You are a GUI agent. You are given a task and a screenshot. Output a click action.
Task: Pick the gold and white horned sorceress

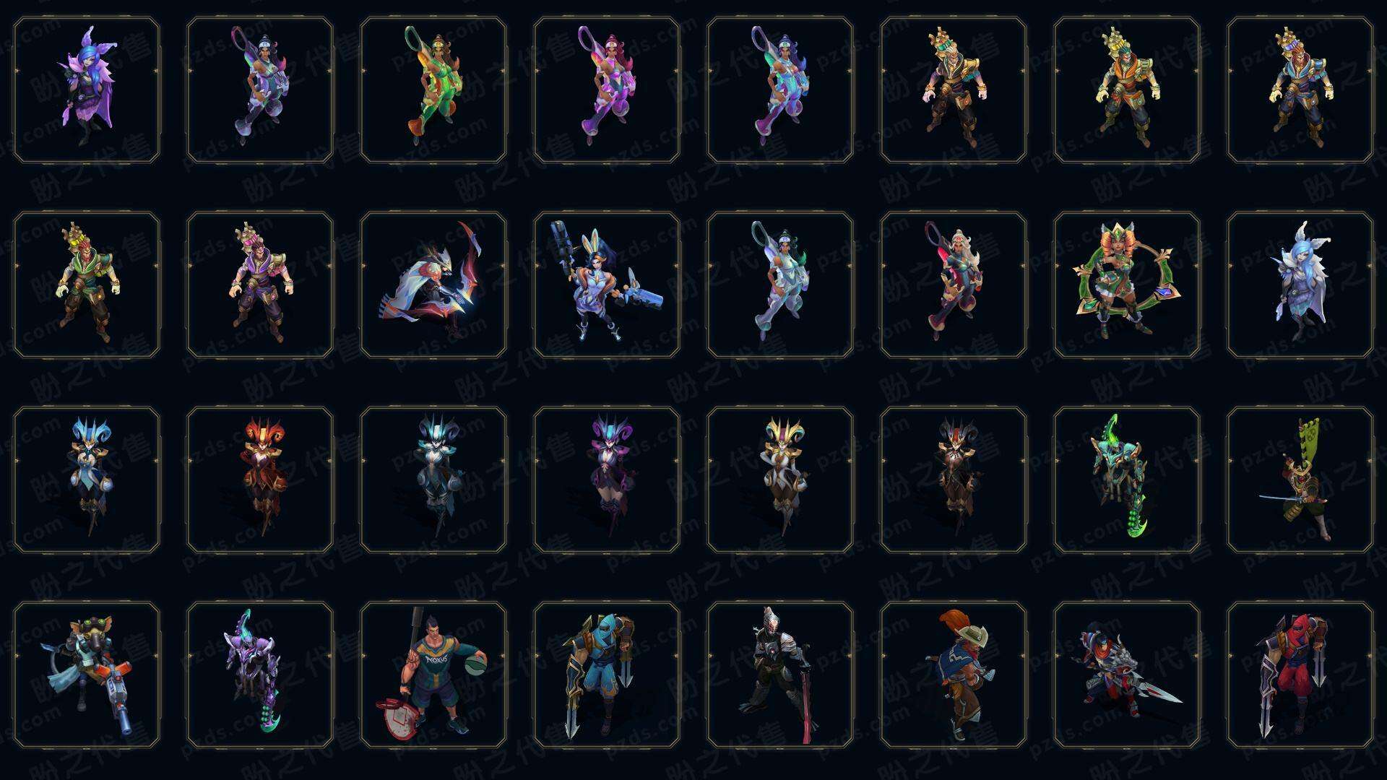(x=780, y=480)
